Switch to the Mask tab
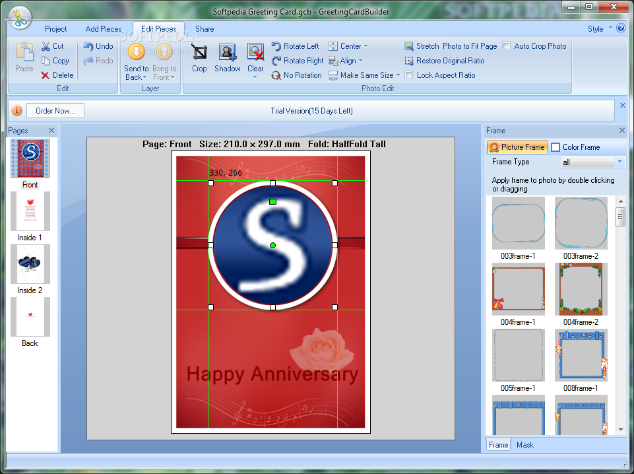The width and height of the screenshot is (634, 474). coord(525,445)
